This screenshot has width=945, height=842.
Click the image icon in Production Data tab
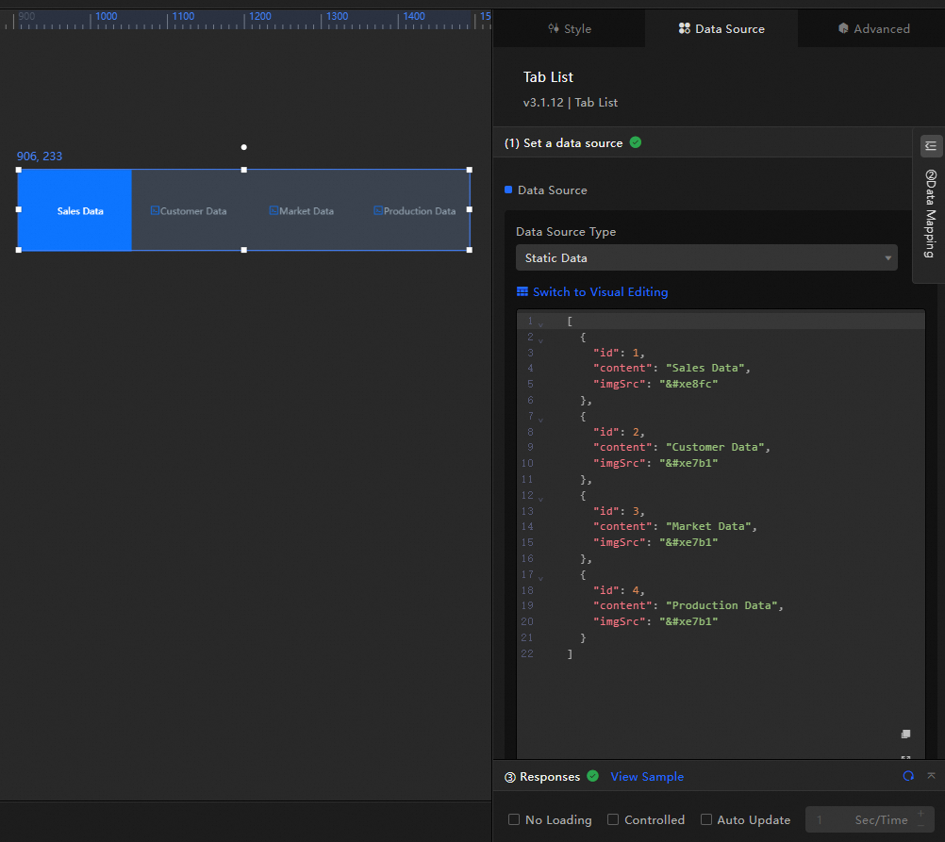click(377, 211)
